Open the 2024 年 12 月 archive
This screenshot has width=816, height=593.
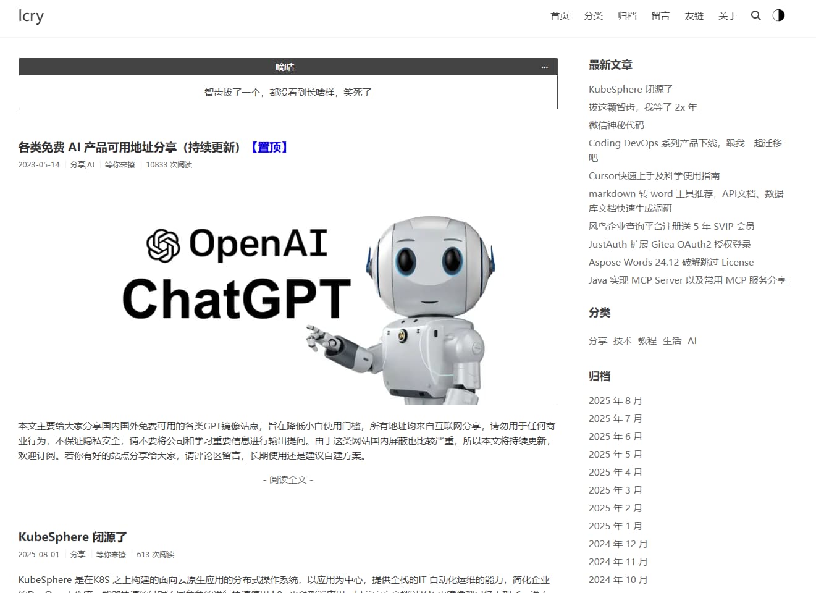(x=618, y=544)
